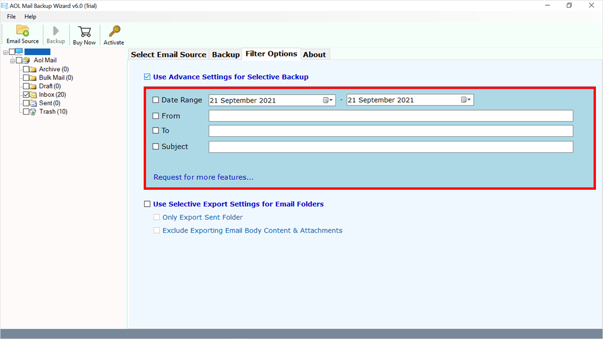Screen dimensions: 603x339
Task: Check Exclude Exporting Email Body Content & Attachments
Action: pos(156,230)
